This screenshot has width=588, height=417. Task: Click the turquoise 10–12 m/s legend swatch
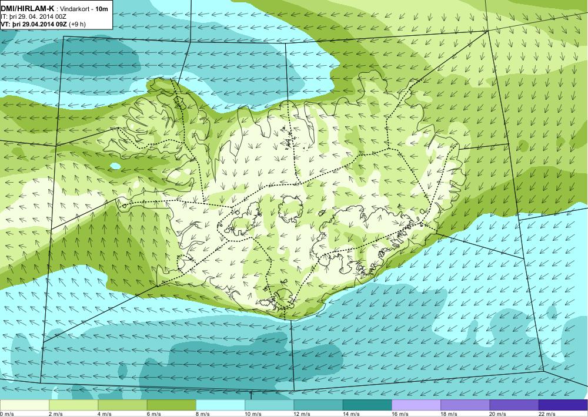coord(269,405)
